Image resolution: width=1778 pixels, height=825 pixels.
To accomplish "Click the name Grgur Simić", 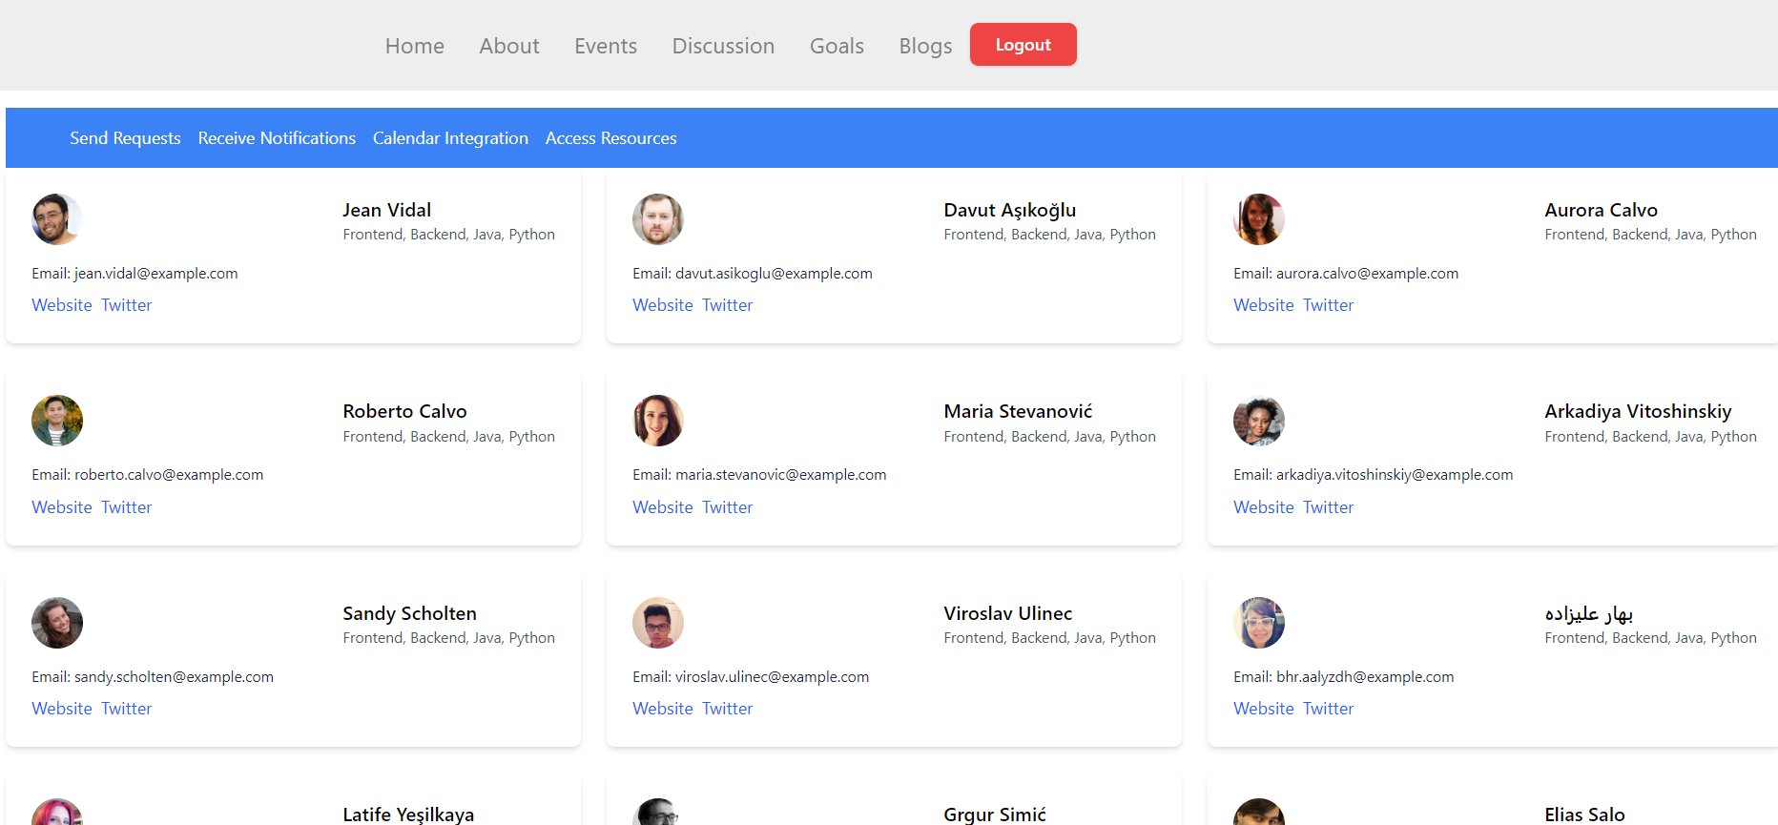I will pos(995,815).
